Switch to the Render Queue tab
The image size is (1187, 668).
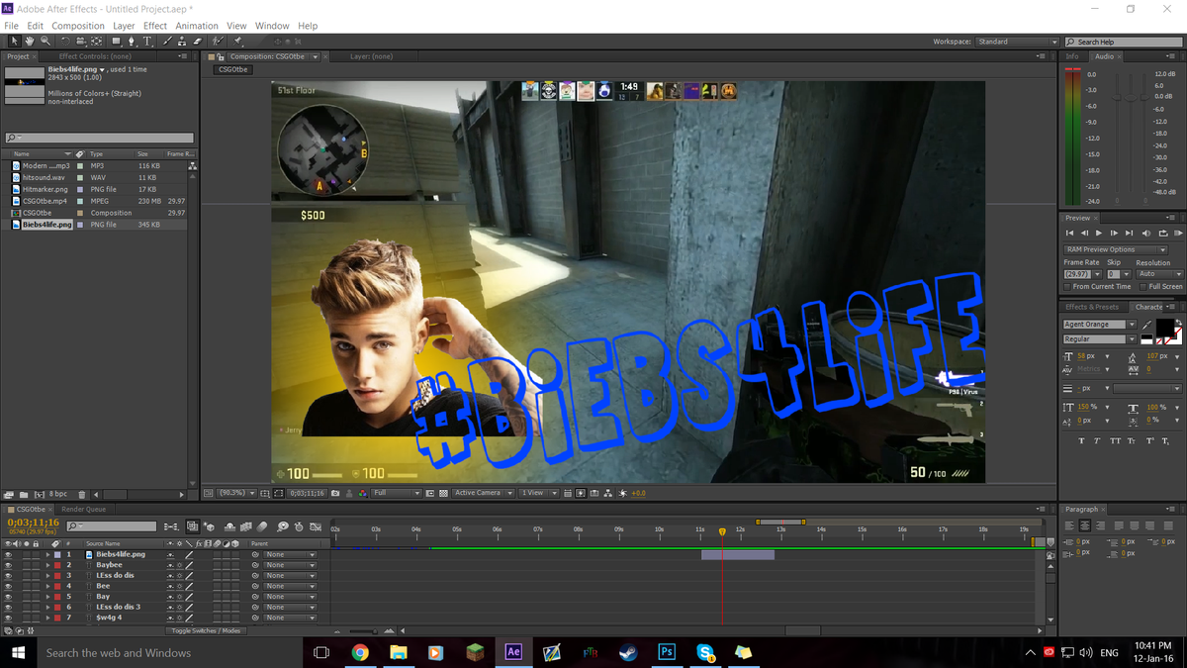pos(83,510)
